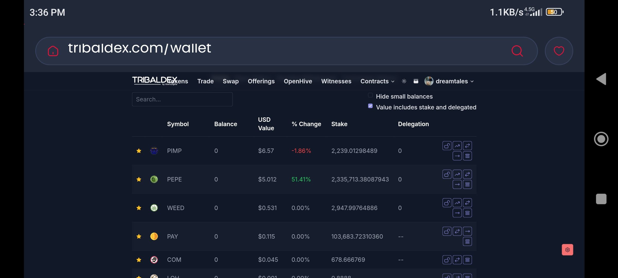Click the swap-arrows icon in the PIMP row
The height and width of the screenshot is (278, 618).
[467, 146]
